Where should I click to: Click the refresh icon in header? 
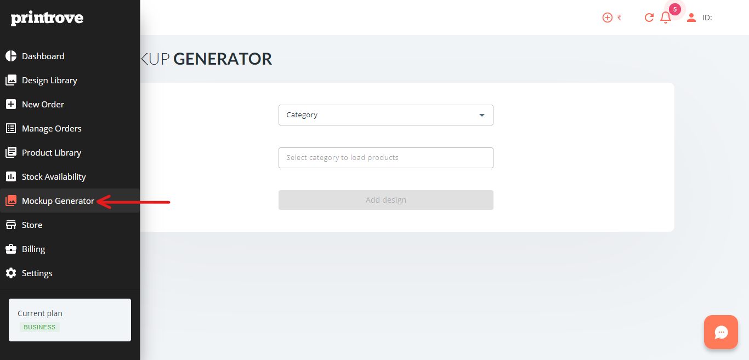coord(649,18)
